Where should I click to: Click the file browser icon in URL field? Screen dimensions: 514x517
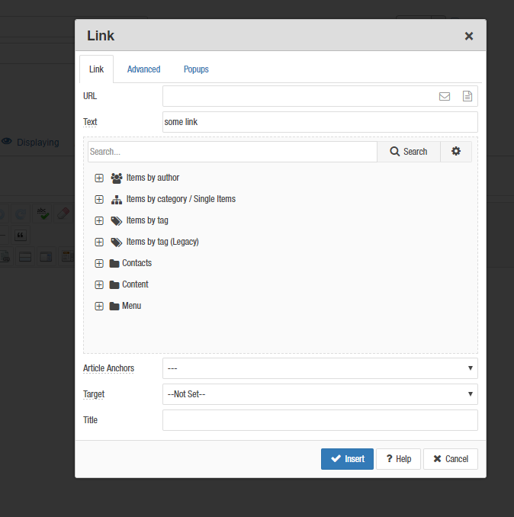click(467, 96)
